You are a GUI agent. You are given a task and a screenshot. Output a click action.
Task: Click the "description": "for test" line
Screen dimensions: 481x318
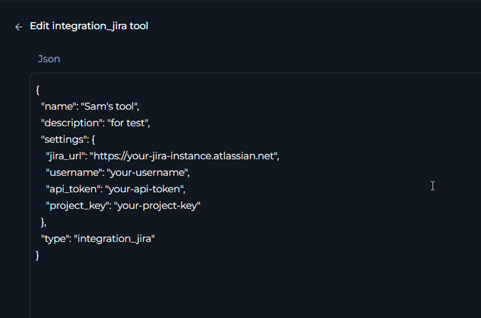pos(96,123)
